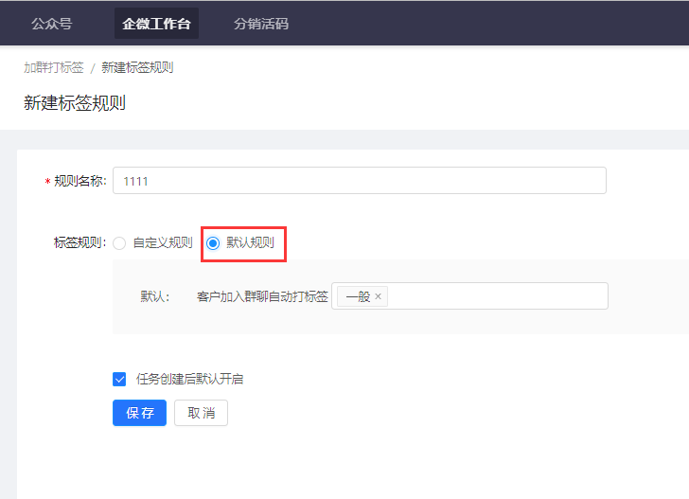Click the 客户加入群聊自动打标签 text
689x499 pixels.
262,296
